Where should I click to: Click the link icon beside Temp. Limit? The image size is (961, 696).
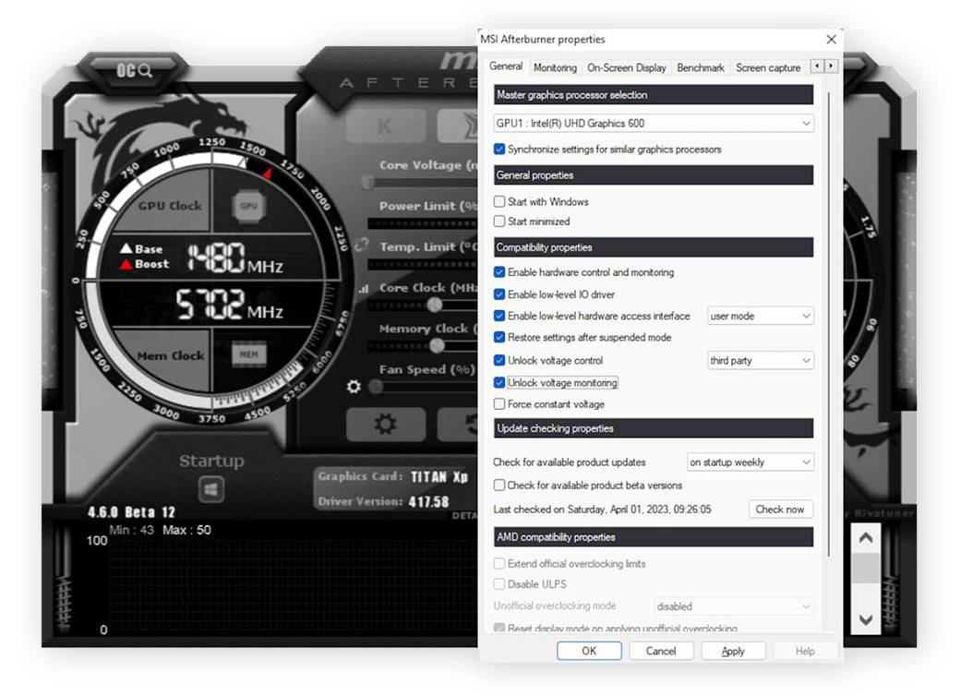click(362, 245)
